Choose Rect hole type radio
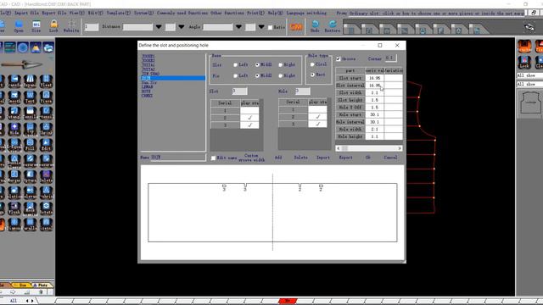543x305 pixels. 312,75
